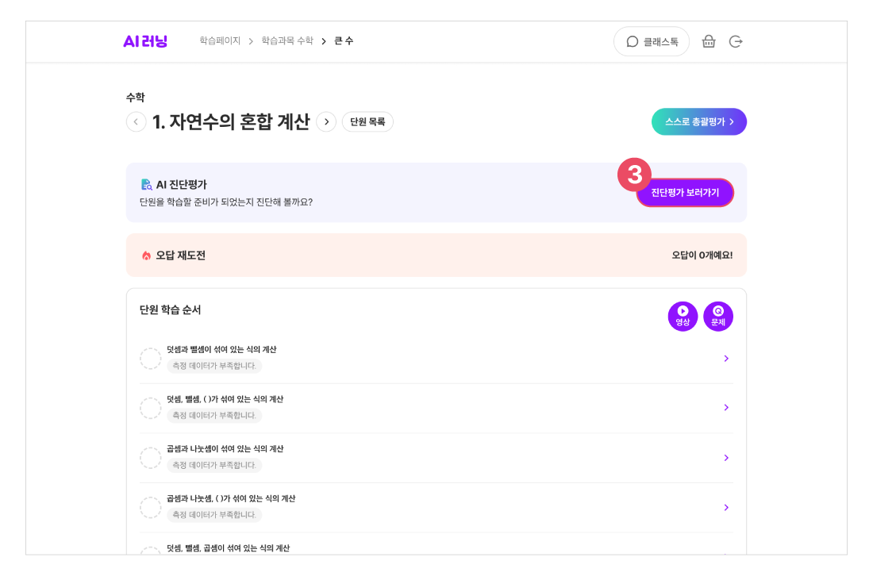Open 덧셈과 뺄셈이 섞여 있는 식의 계산
This screenshot has width=873, height=576.
coord(436,359)
